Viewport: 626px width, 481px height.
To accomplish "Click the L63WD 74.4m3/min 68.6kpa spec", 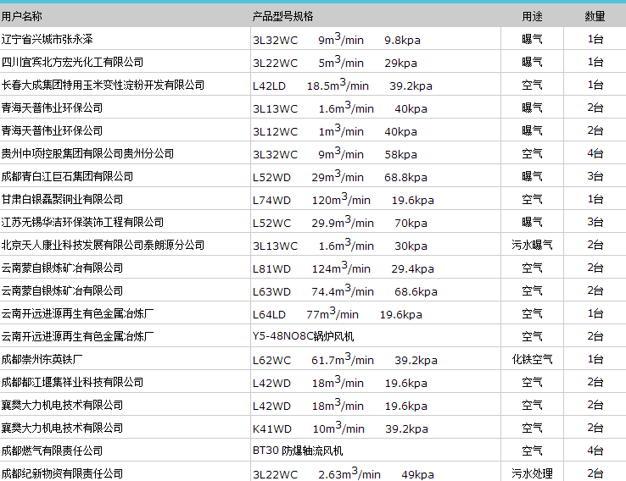I will click(345, 291).
